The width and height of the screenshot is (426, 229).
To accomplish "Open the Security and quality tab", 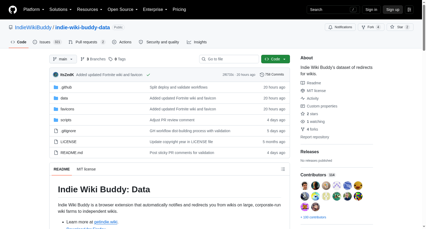I will (159, 42).
